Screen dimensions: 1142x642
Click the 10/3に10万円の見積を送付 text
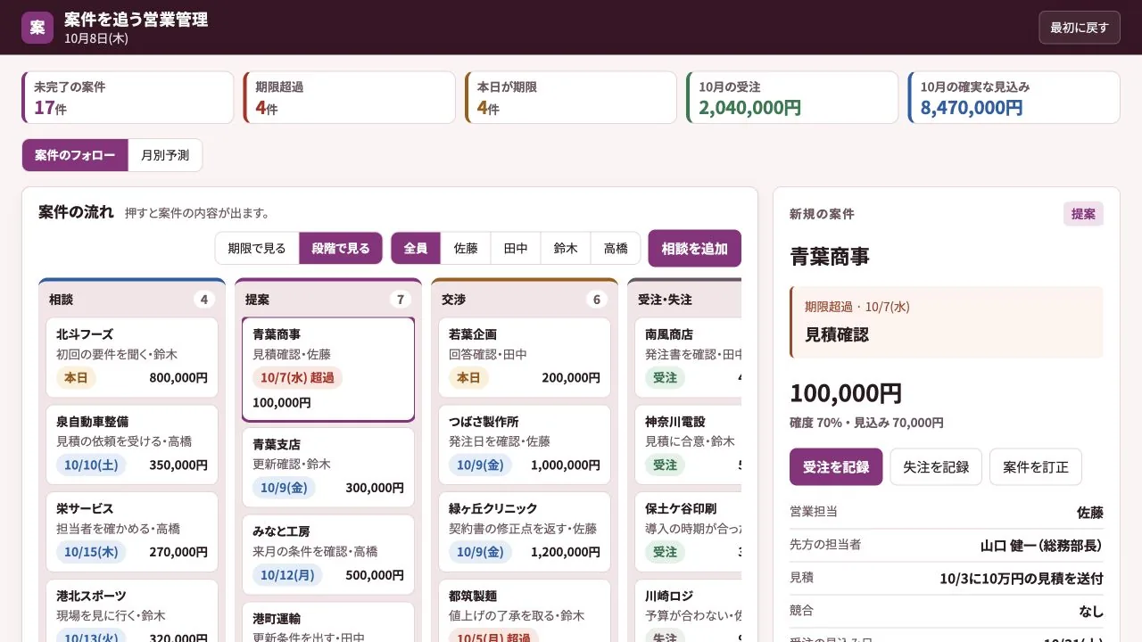(1022, 578)
